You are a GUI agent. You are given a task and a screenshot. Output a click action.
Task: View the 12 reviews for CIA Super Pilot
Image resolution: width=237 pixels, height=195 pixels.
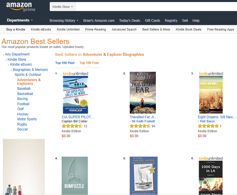pyautogui.click(x=85, y=126)
